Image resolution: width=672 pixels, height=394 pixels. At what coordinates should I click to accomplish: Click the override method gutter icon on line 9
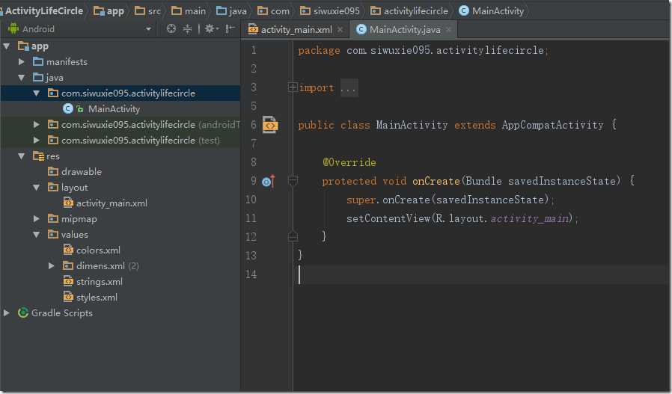click(x=268, y=181)
